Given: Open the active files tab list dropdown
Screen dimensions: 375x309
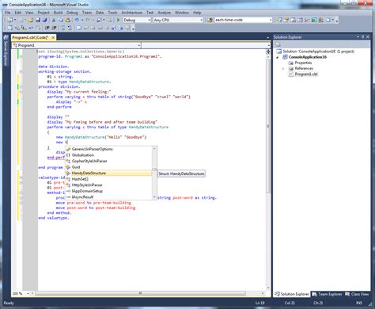Looking at the screenshot, I should (268, 38).
